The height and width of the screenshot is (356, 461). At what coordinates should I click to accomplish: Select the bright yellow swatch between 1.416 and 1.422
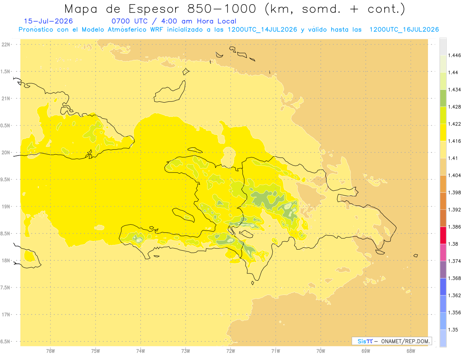coord(443,132)
